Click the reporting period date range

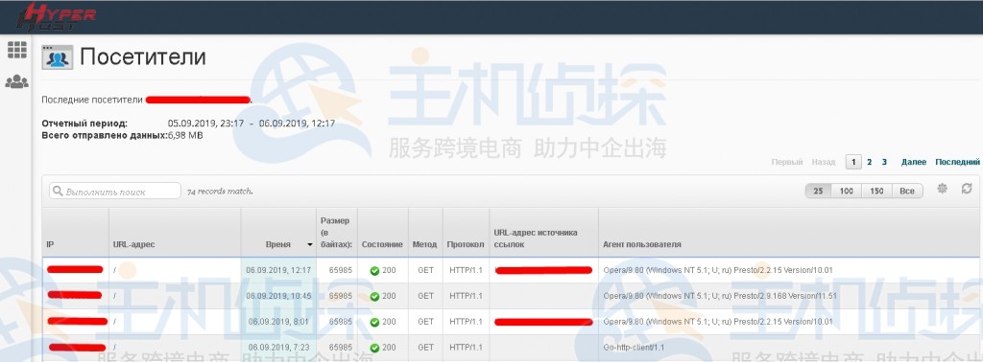pyautogui.click(x=252, y=124)
